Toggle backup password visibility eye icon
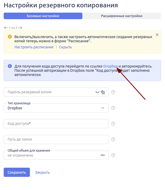This screenshot has width=165, height=190. click(x=98, y=92)
